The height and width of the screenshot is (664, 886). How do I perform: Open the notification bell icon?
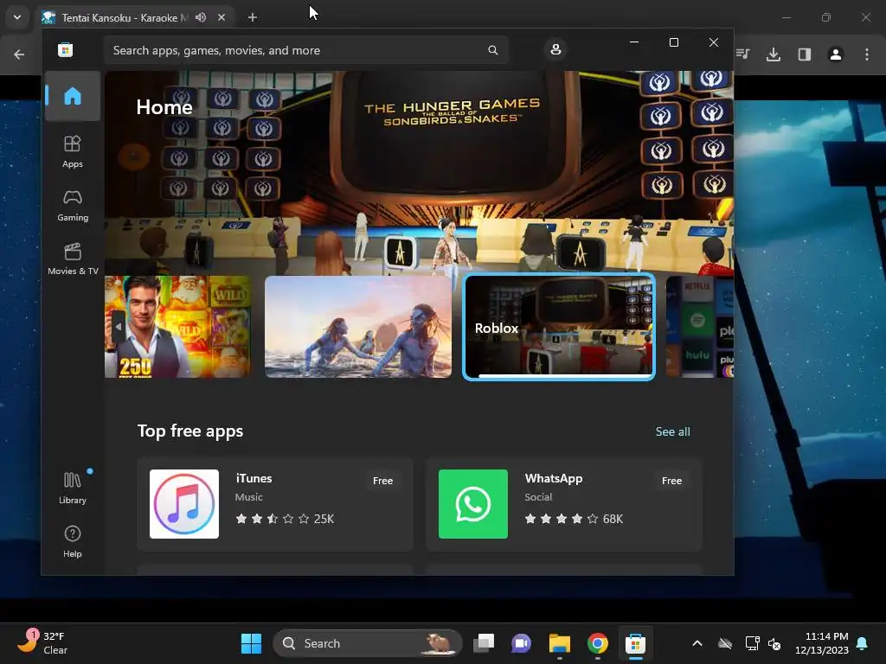[863, 643]
